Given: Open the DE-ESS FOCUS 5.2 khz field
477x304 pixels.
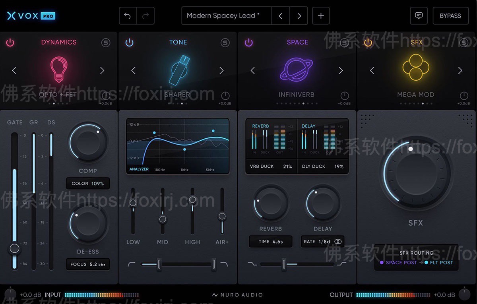Looking at the screenshot, I should click(88, 264).
